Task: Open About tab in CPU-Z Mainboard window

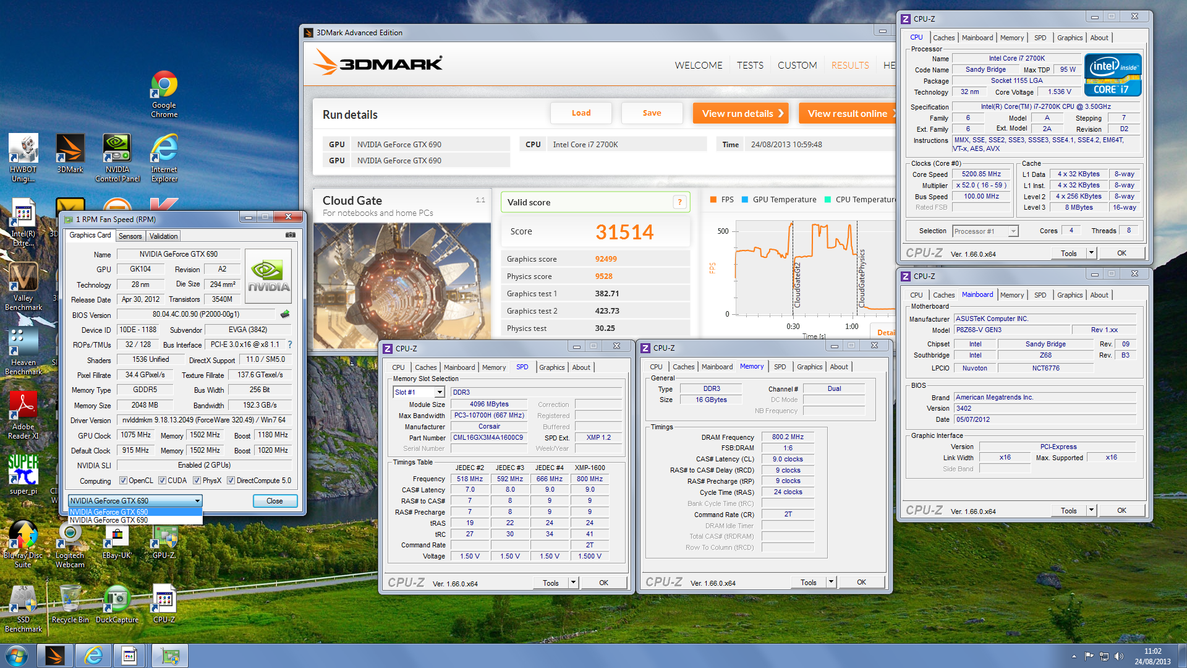Action: [1099, 295]
